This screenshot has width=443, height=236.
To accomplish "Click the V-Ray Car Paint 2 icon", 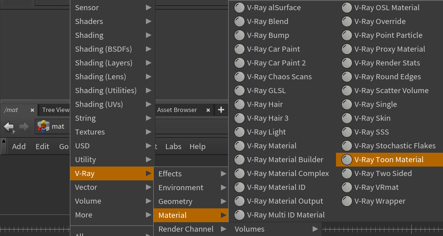I will point(239,63).
